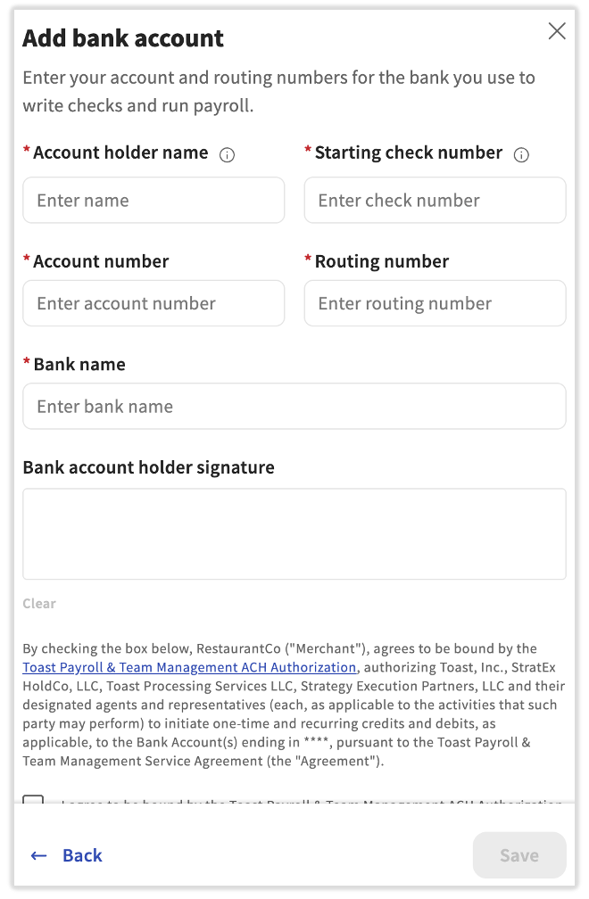Check the ACH Authorization agreement checkbox
Viewport: 589px width, 899px height.
[x=33, y=800]
